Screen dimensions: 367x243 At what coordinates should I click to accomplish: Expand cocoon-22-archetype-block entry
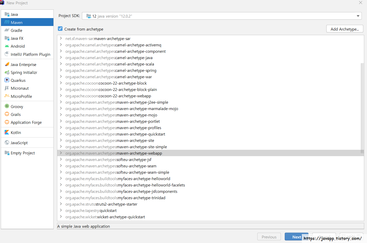click(x=61, y=83)
